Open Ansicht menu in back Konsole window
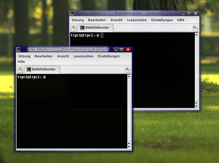Image resolution: width=219 pixels, height=163 pixels. point(116,20)
